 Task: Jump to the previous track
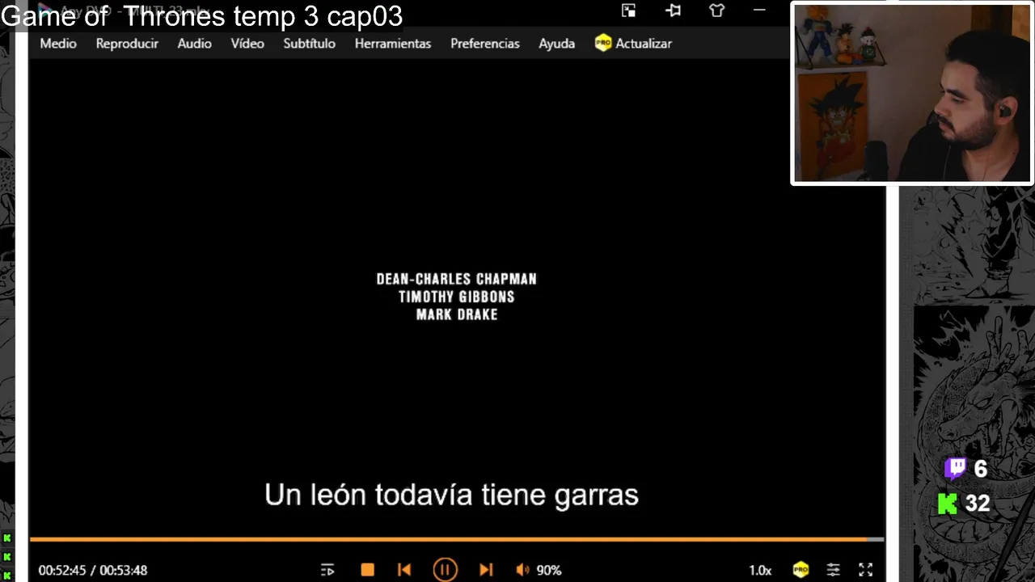(404, 570)
